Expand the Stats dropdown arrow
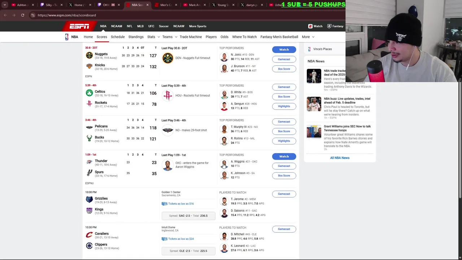This screenshot has width=462, height=260. coord(158,37)
